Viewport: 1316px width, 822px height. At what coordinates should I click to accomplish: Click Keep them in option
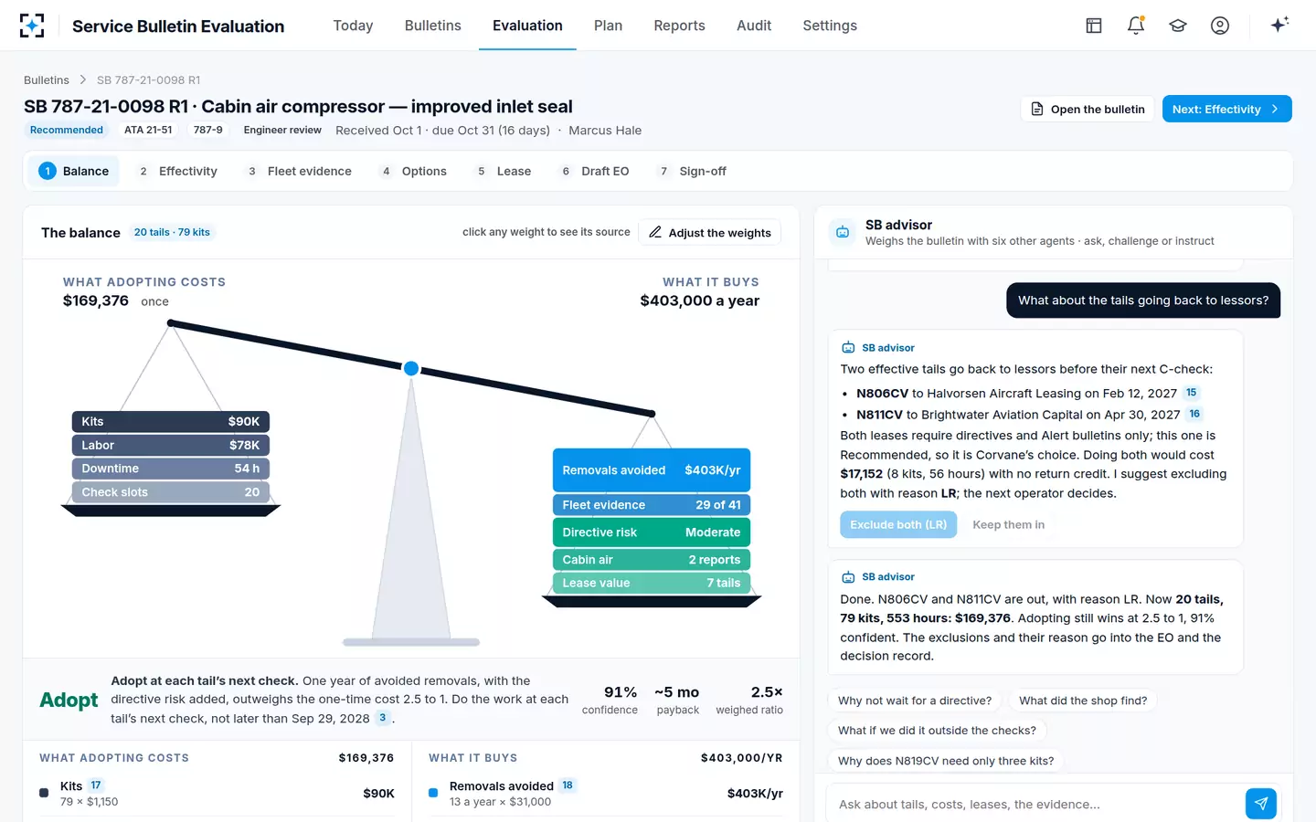coord(1008,524)
